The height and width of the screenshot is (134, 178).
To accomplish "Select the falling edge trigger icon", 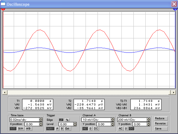I will click(x=67, y=120).
